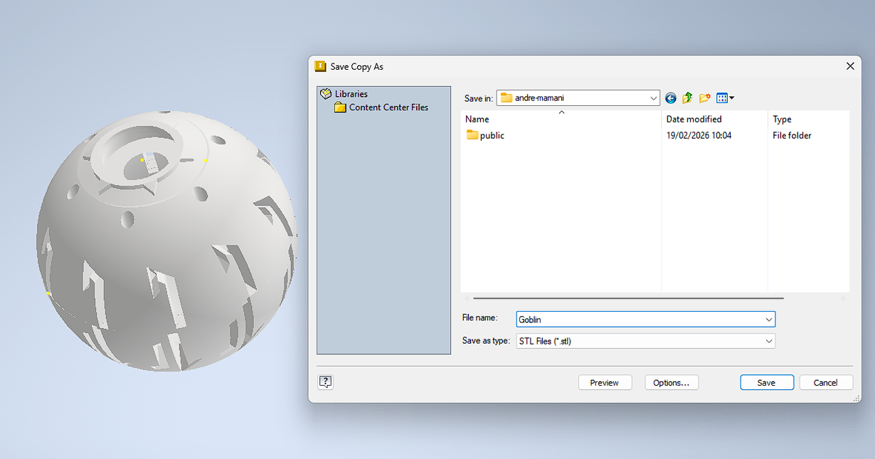The image size is (875, 459).
Task: Click the date "19/02/2026 10:04"
Action: coord(699,135)
